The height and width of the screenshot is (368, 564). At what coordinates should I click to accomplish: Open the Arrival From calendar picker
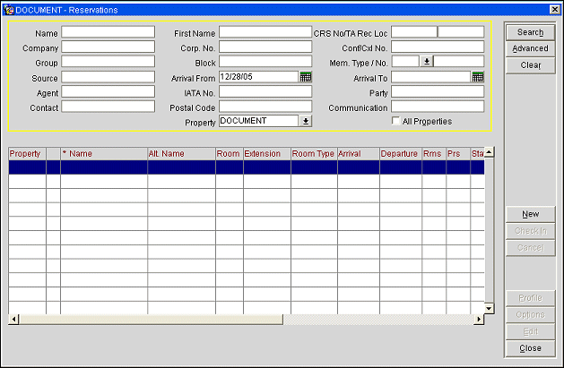pyautogui.click(x=306, y=77)
